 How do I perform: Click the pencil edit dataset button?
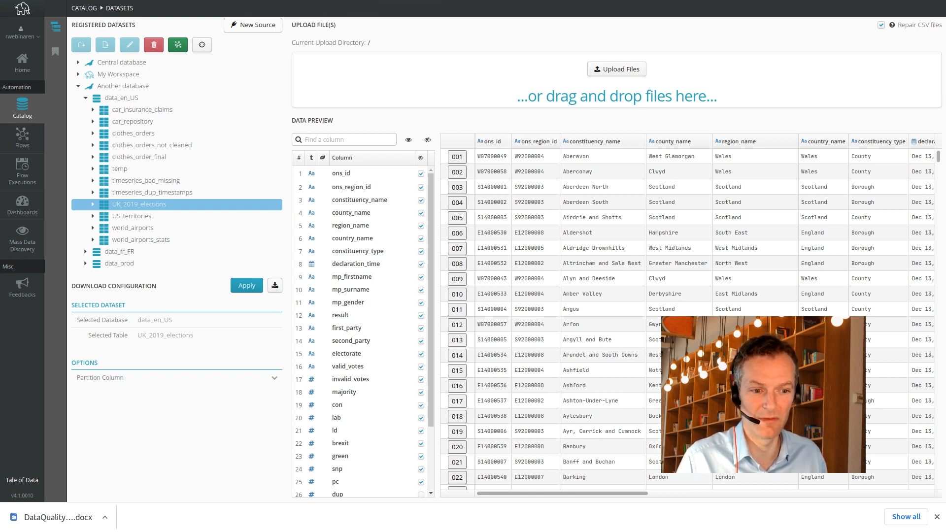(130, 45)
